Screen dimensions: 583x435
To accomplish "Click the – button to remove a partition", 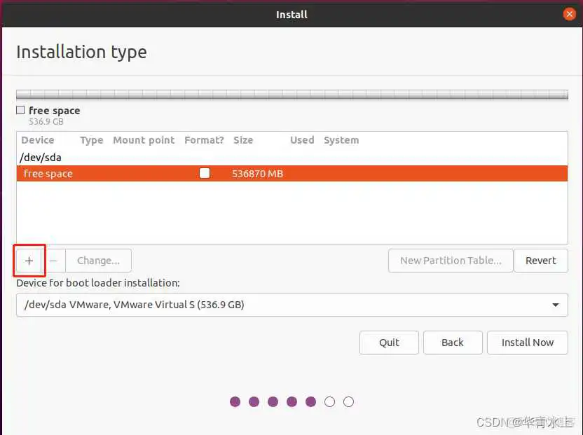I will (53, 260).
